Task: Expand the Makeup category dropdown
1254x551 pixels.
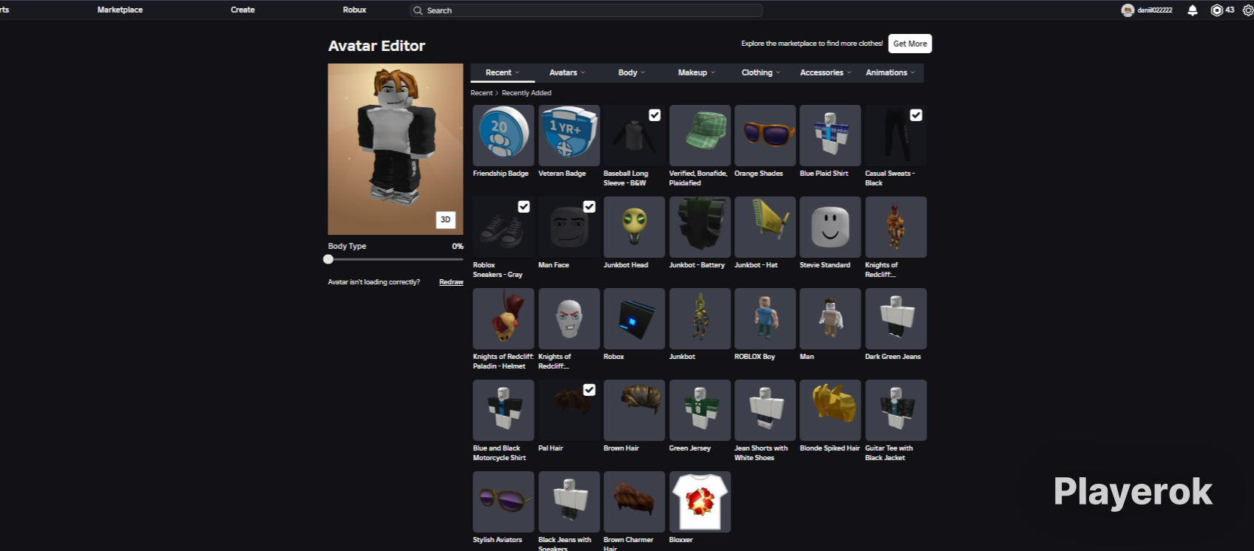Action: (x=697, y=72)
